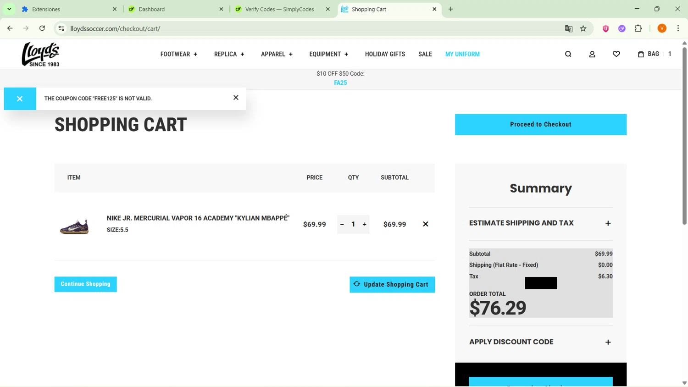Screen dimensions: 688x387
Task: Open the Sale menu item
Action: click(425, 54)
